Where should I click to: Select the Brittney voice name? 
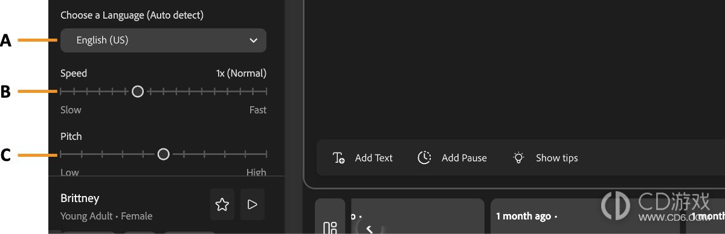point(80,198)
